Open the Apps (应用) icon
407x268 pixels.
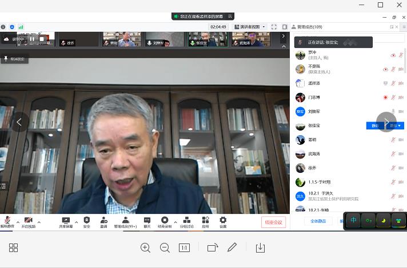205,220
